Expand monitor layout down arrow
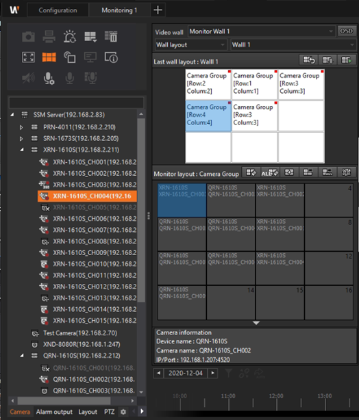This screenshot has height=420, width=359. point(256,323)
